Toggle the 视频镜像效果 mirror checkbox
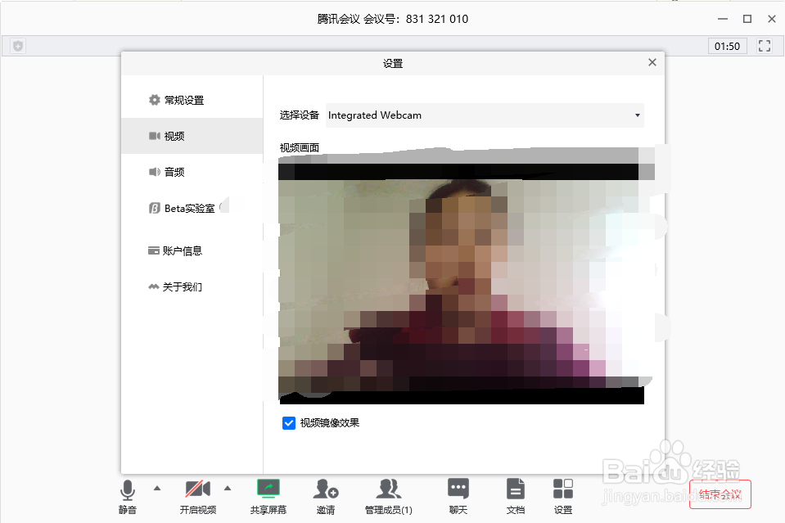Viewport: 785px width, 523px height. point(288,422)
